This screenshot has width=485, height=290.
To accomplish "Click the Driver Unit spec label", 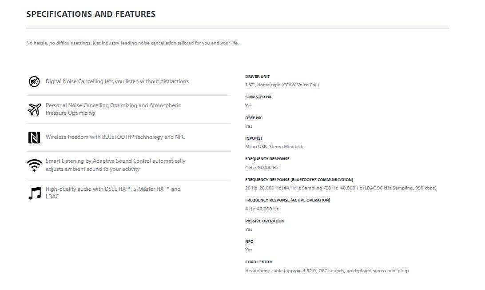I will [257, 77].
